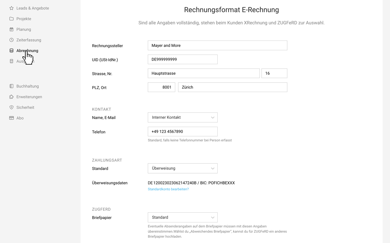Click the shield icon next to Sicherheit

click(x=11, y=107)
